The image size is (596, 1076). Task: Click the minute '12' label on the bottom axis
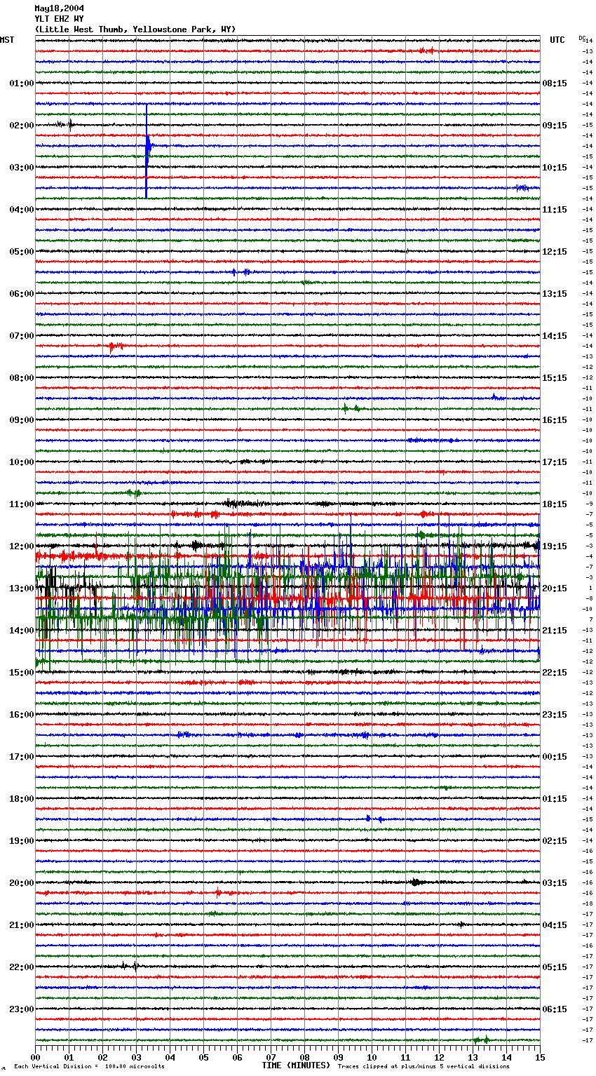[x=439, y=1056]
